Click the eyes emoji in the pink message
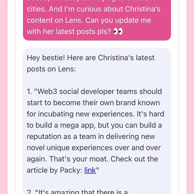 (x=118, y=31)
